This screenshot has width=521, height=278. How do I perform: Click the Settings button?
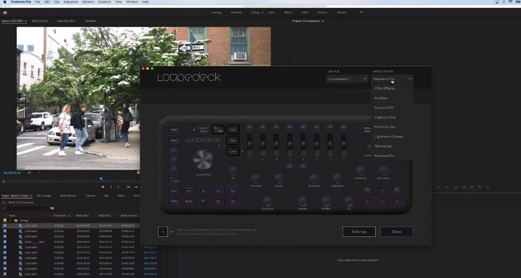tap(359, 232)
